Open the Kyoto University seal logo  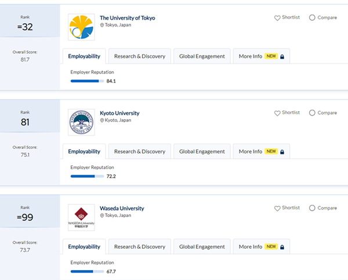point(81,122)
